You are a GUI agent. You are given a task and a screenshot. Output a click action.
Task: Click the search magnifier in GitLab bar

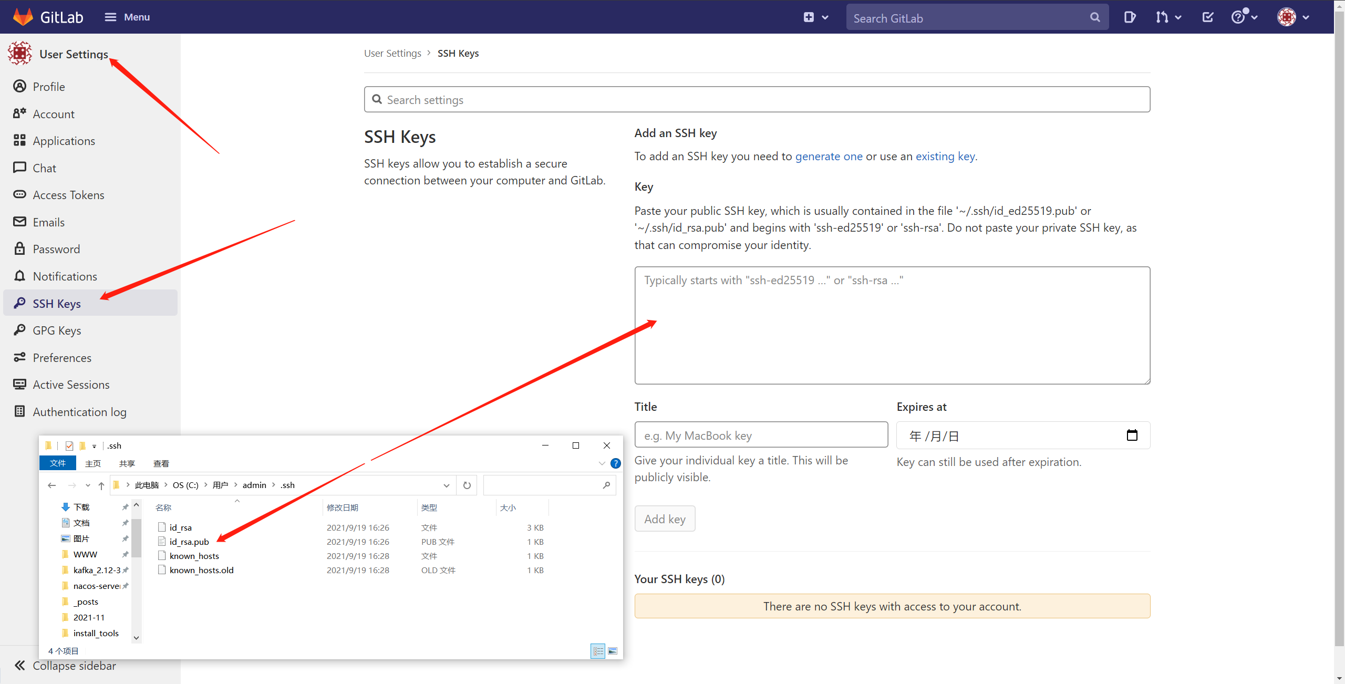point(1095,17)
